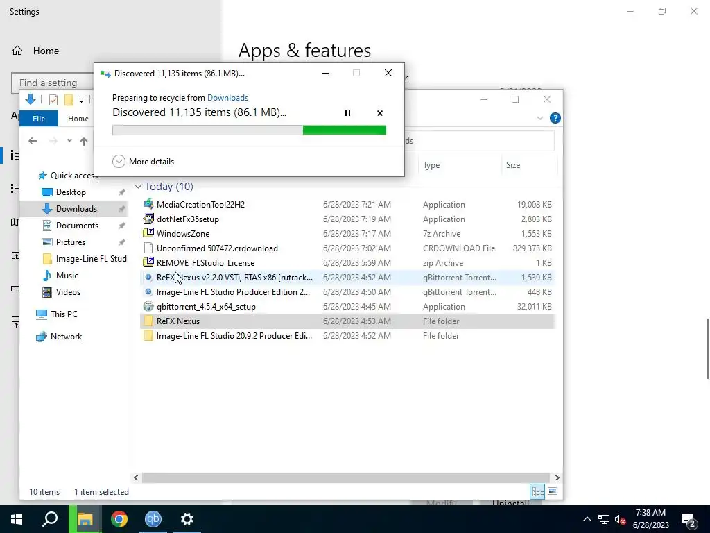Select the MediaCreationTool22H2 file

click(347, 205)
